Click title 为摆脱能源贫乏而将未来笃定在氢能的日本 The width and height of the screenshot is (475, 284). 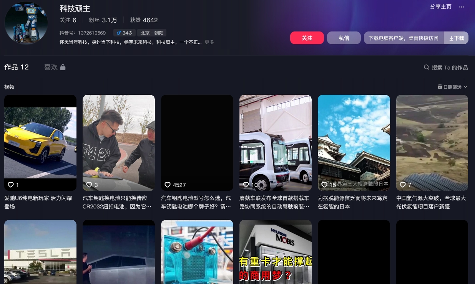[x=353, y=202]
